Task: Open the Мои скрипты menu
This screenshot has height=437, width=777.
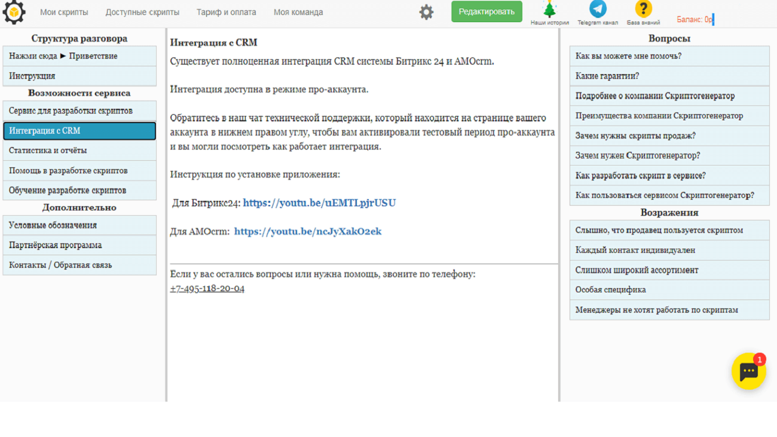Action: coord(64,12)
